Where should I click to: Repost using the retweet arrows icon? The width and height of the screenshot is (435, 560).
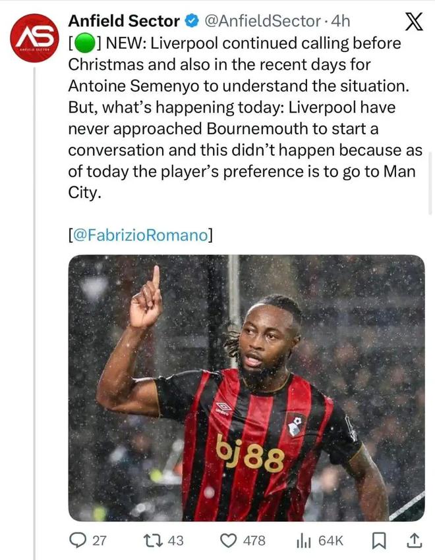(153, 541)
